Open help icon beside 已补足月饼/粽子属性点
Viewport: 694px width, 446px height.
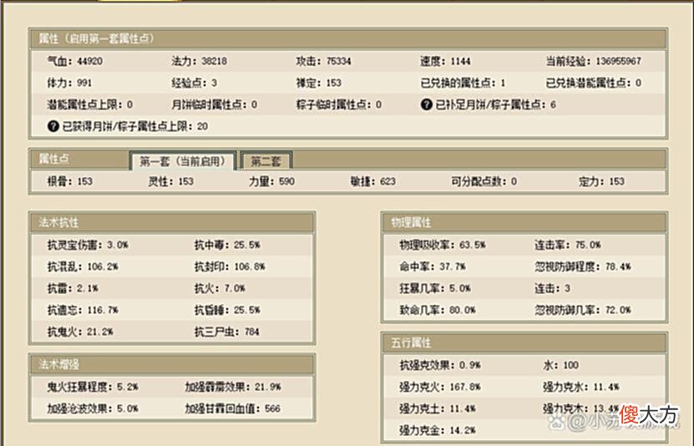(x=426, y=104)
